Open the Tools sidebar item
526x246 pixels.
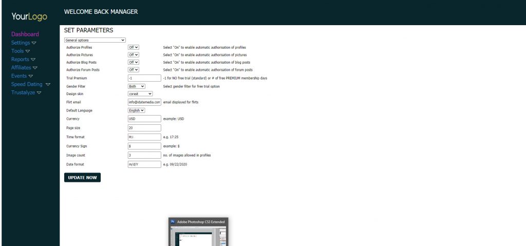coord(17,51)
